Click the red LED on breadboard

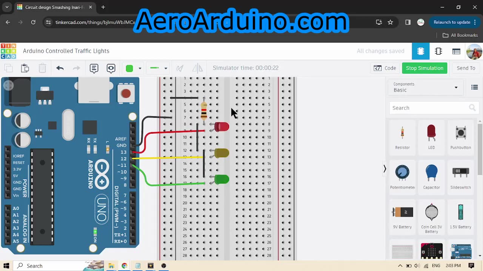click(x=222, y=127)
